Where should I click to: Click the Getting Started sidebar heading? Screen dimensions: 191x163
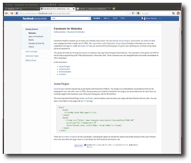31,29
